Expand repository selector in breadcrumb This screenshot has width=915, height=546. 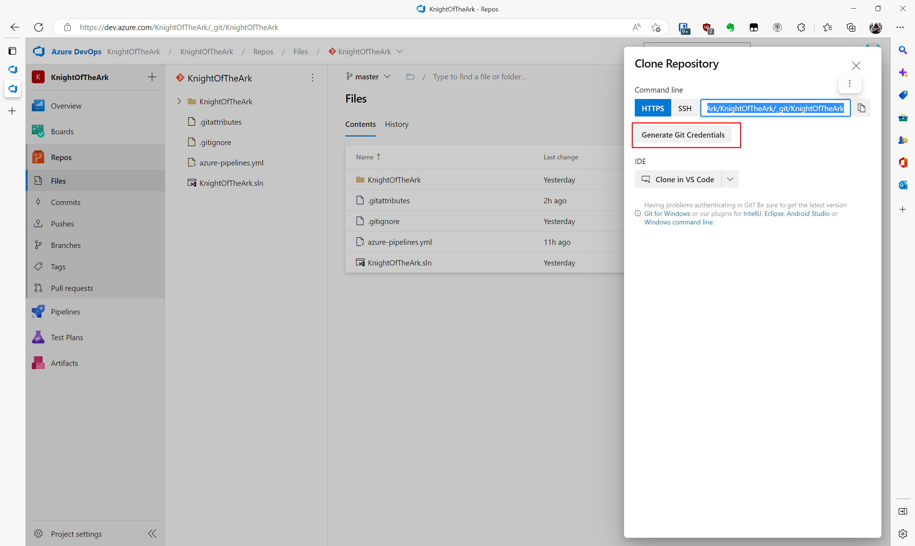click(x=400, y=51)
